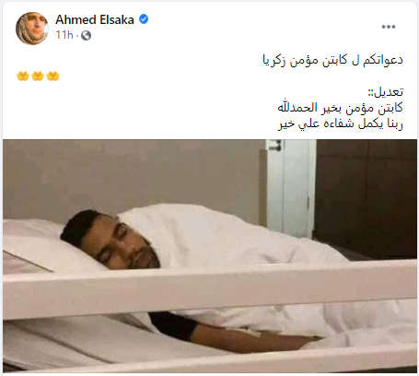Click the تعديل:: text line
The image size is (419, 376).
[386, 92]
